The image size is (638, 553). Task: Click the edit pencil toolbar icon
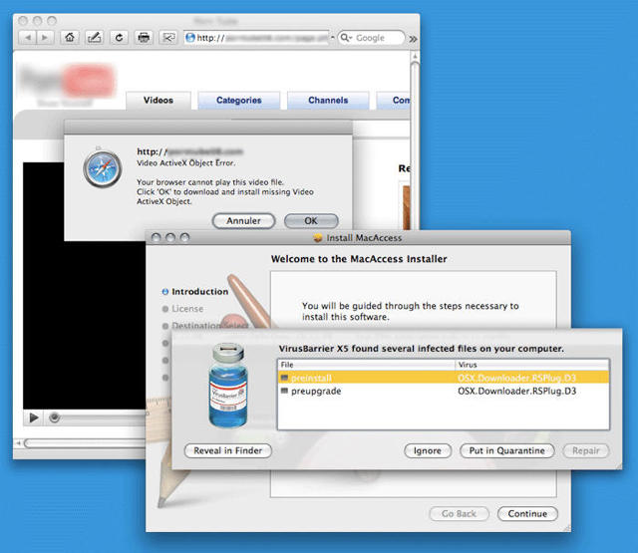(x=95, y=38)
